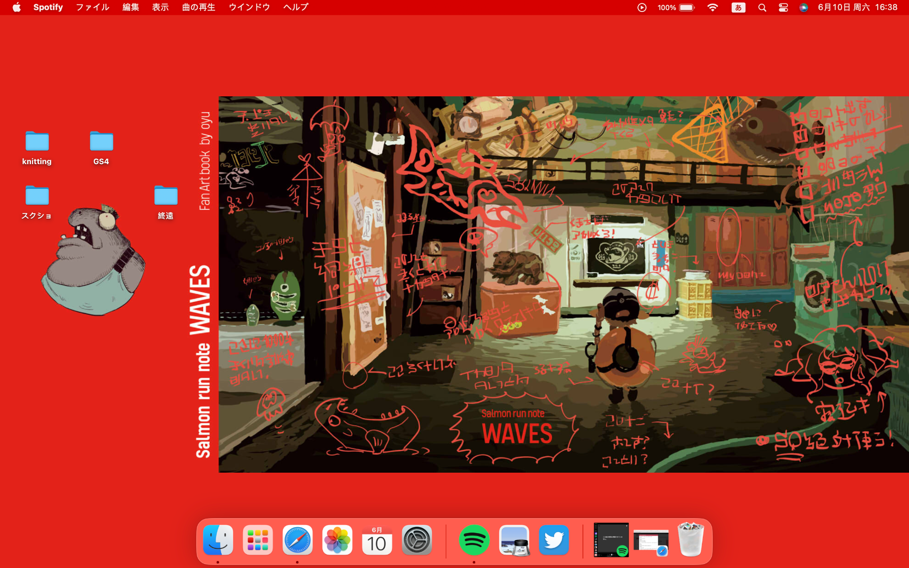Open Finder from the Dock

coord(218,540)
